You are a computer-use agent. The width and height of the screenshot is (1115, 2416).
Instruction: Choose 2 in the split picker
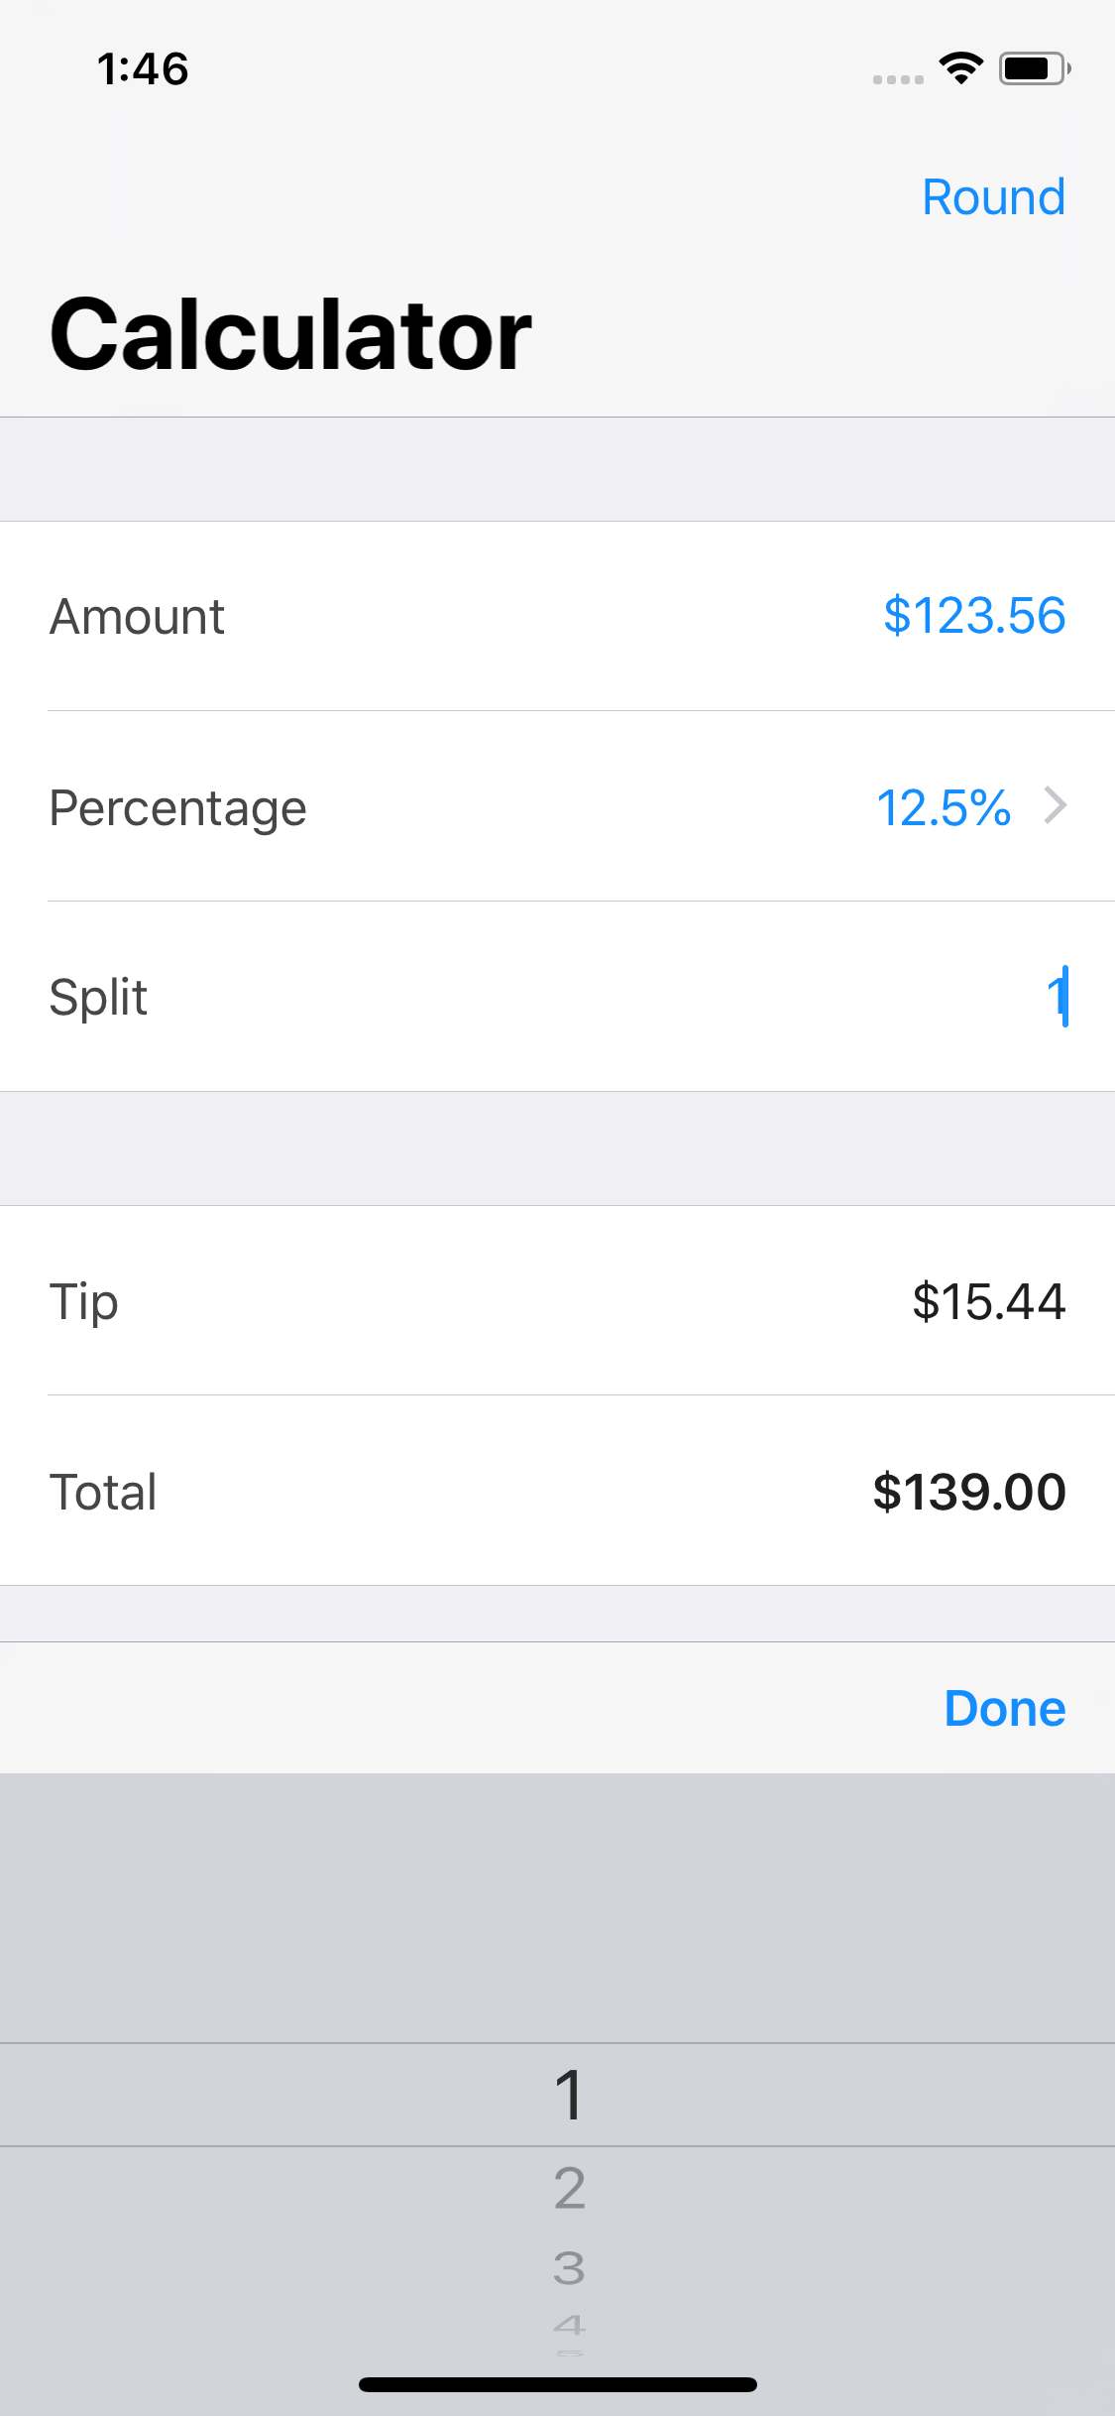569,2188
